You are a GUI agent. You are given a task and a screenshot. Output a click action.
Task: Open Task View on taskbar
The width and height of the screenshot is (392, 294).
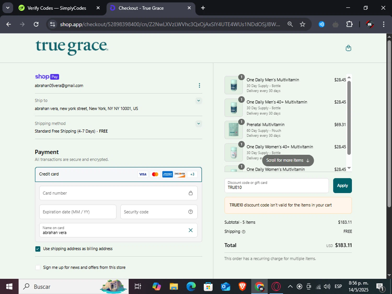pyautogui.click(x=138, y=287)
